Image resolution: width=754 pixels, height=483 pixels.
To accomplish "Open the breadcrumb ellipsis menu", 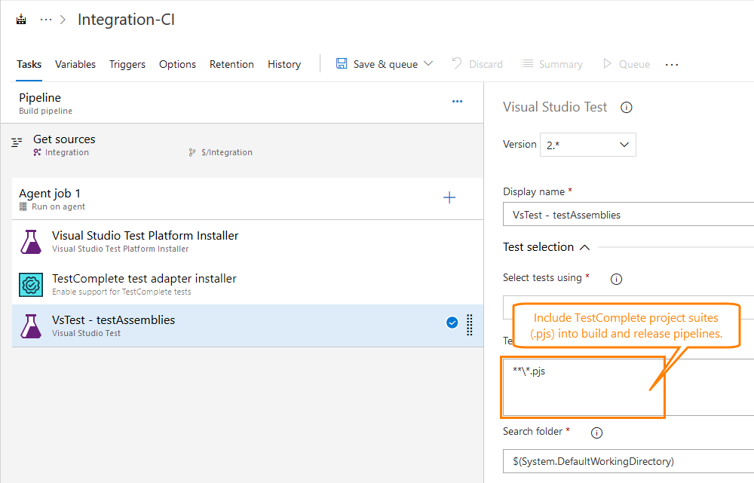I will pos(45,18).
